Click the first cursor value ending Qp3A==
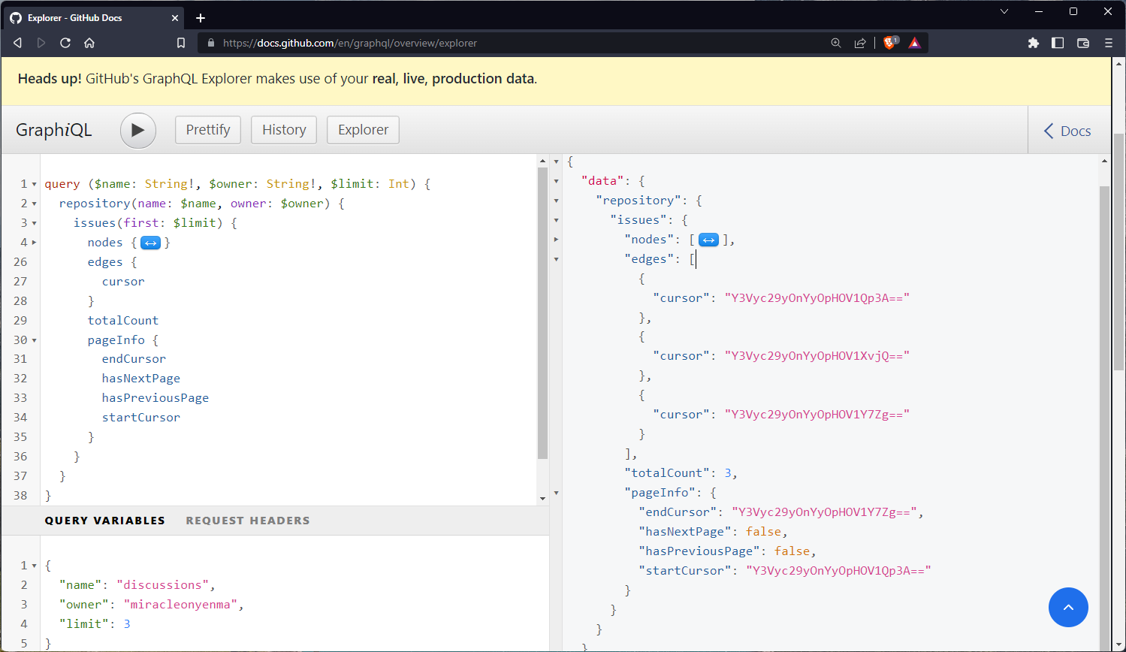The height and width of the screenshot is (652, 1126). tap(817, 298)
